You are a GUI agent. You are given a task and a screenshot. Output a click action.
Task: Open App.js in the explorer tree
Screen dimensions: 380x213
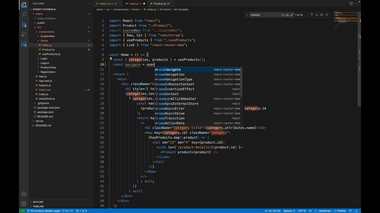pyautogui.click(x=43, y=76)
